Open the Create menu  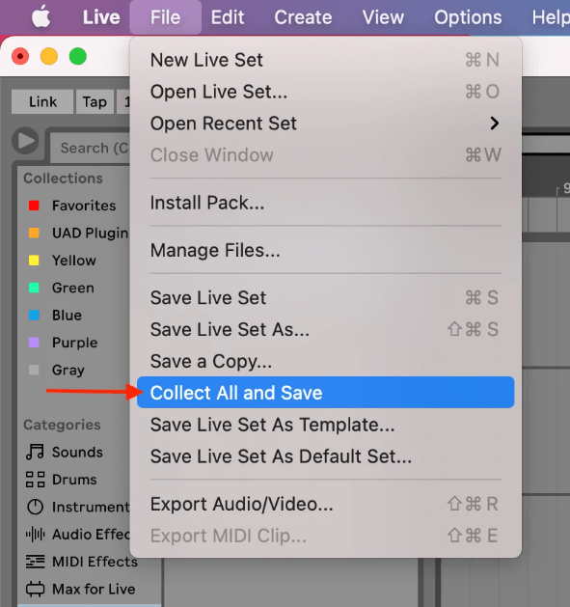pos(303,17)
